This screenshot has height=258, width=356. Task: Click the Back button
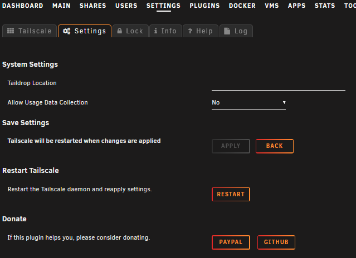pyautogui.click(x=275, y=146)
